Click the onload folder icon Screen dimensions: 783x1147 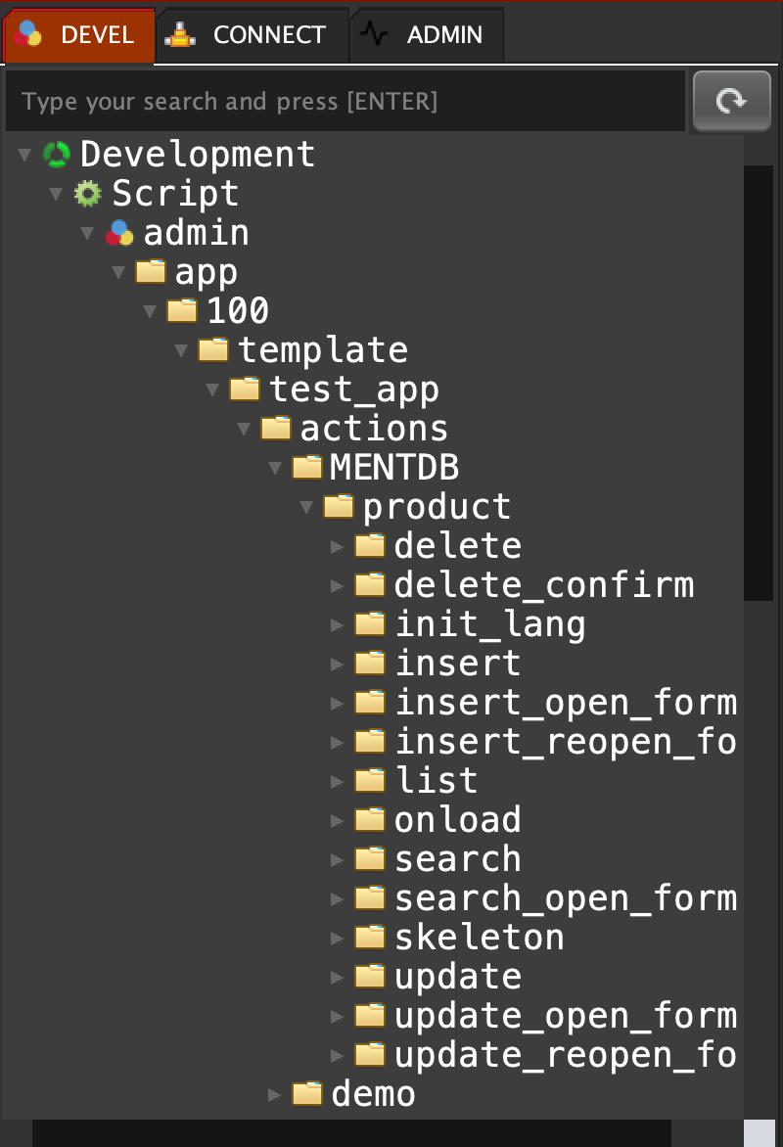click(x=371, y=819)
